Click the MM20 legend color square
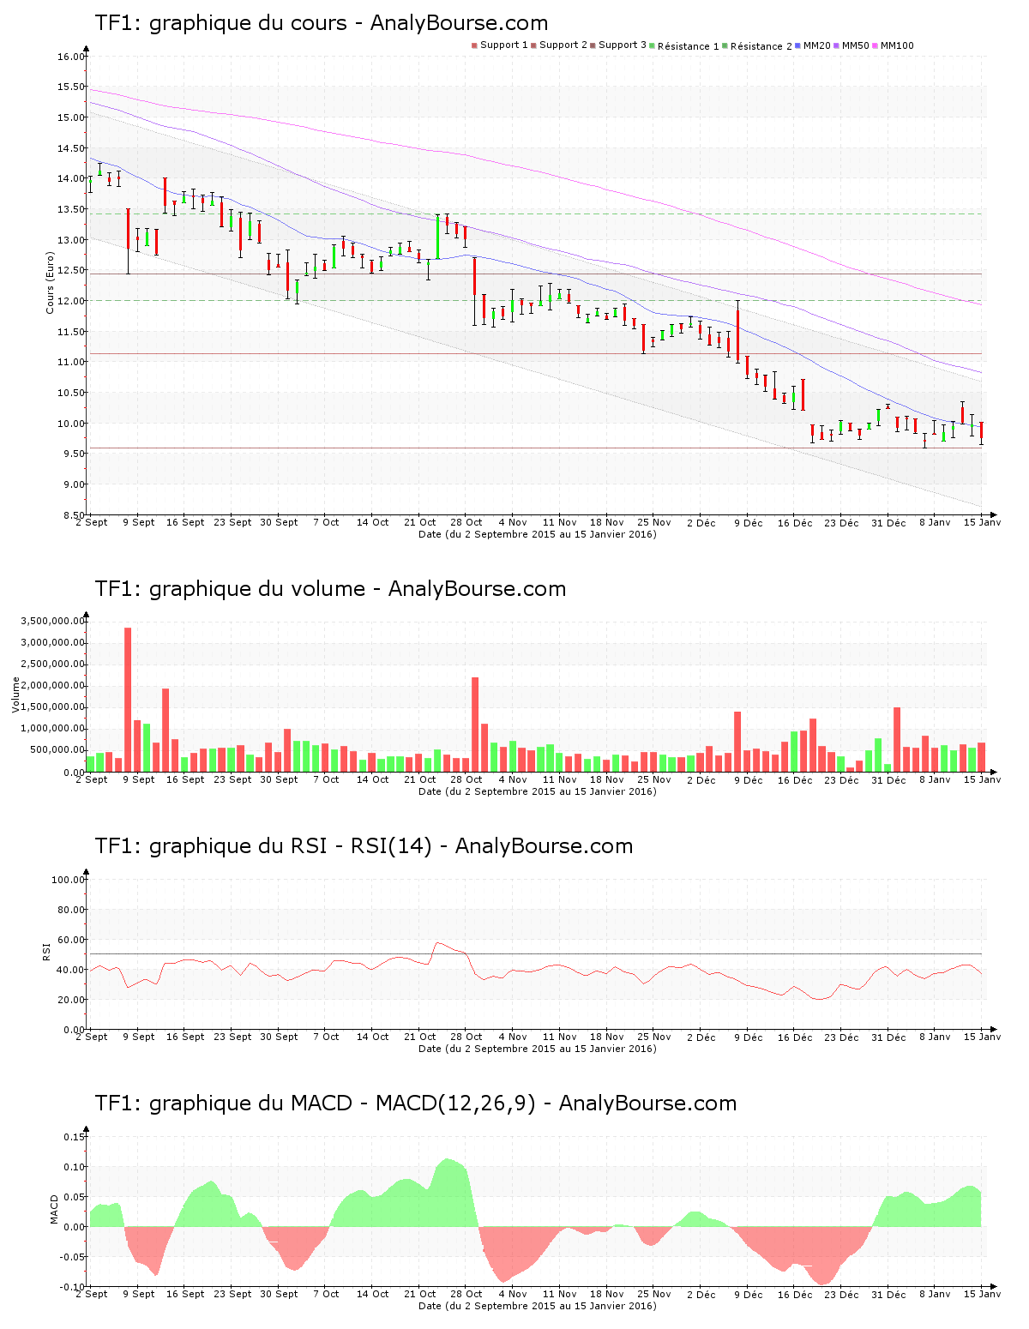The image size is (1029, 1329). tap(798, 45)
